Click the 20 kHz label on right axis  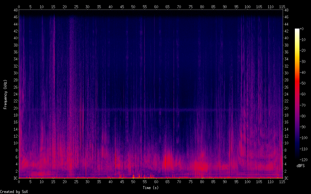286,108
